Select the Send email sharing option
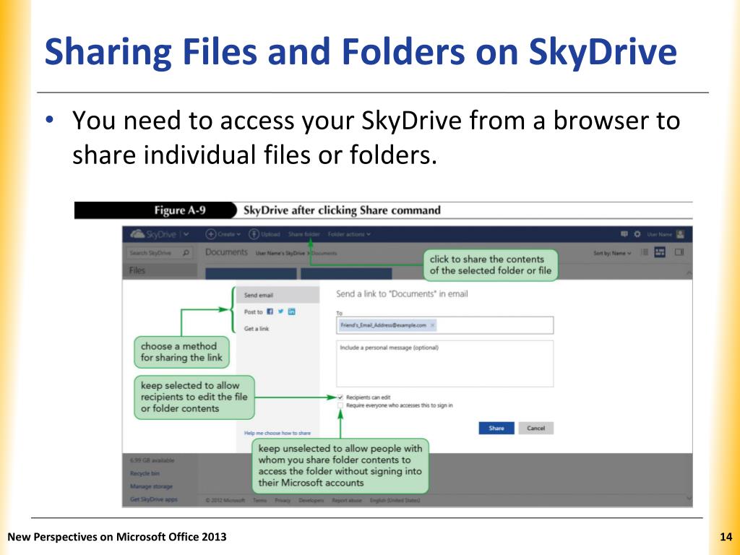This screenshot has height=555, width=740. pos(278,295)
